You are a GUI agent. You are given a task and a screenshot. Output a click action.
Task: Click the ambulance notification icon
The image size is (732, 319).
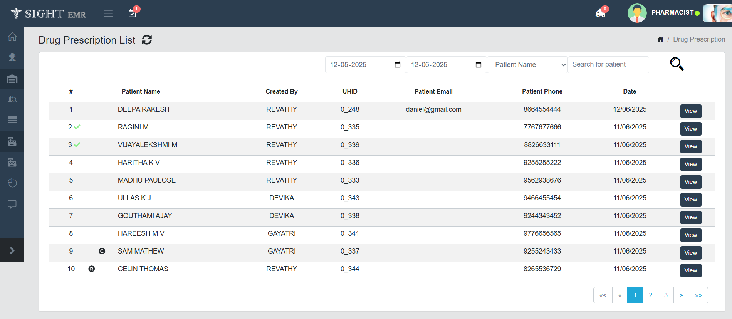click(x=600, y=14)
